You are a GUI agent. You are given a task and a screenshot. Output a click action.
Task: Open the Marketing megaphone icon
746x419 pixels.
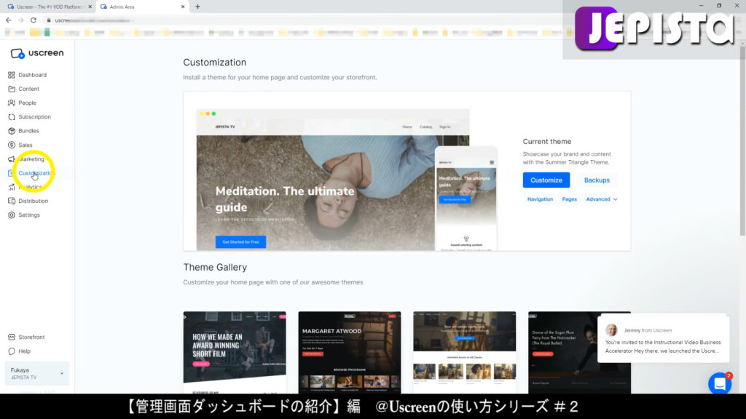[x=12, y=159]
